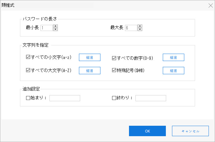Open 細目 for uppercase letters (A-Z)

pyautogui.click(x=90, y=71)
